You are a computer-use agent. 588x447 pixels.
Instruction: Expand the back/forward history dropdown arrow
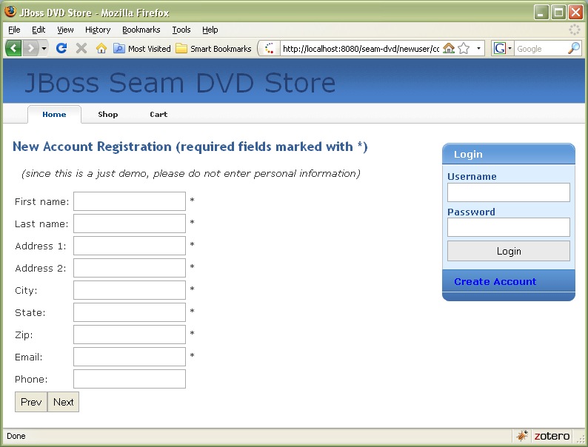tap(44, 48)
